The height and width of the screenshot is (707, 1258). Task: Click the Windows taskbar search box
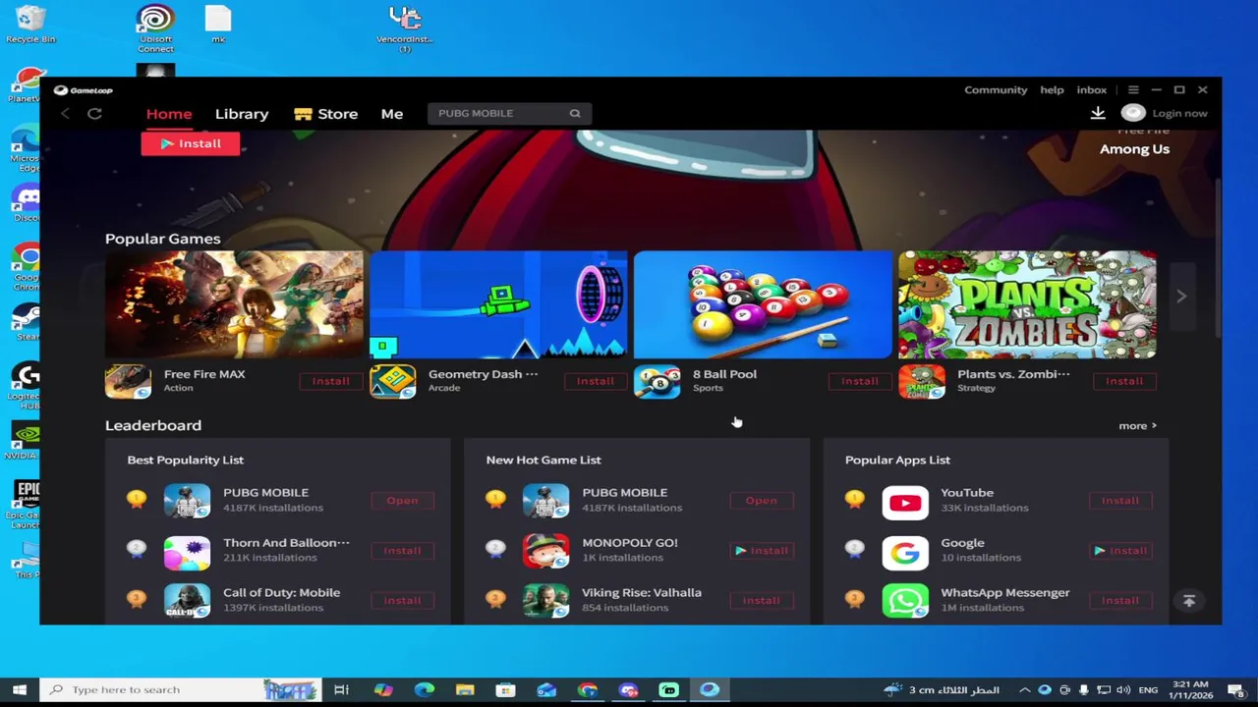click(x=182, y=689)
